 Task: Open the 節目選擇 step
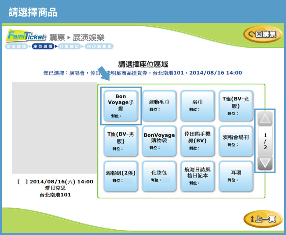point(16,46)
